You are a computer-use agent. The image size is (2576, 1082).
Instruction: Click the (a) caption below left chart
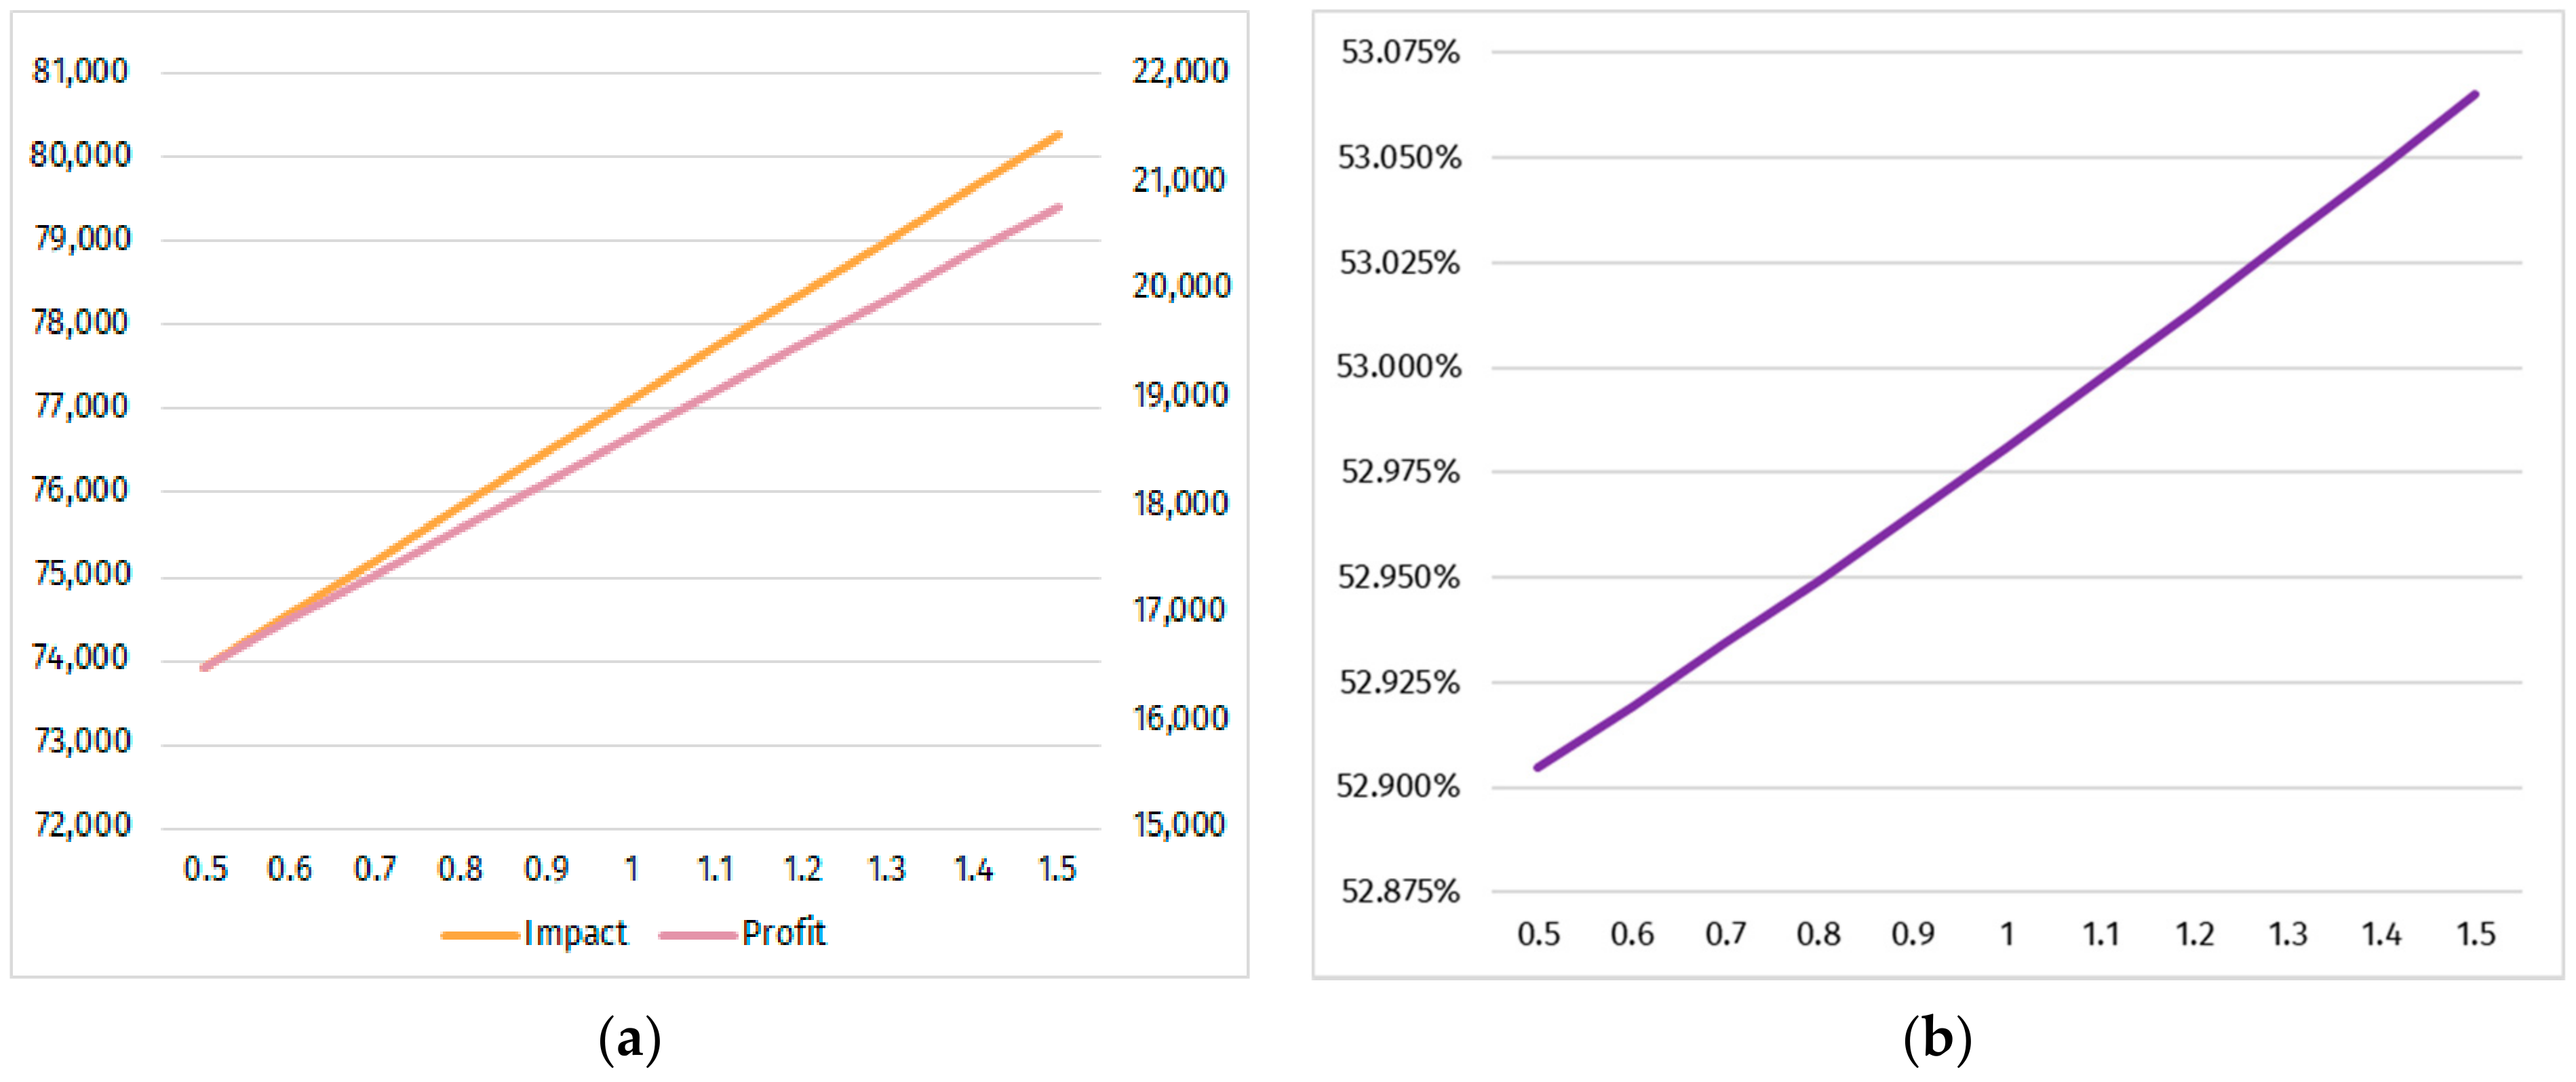click(x=629, y=1040)
